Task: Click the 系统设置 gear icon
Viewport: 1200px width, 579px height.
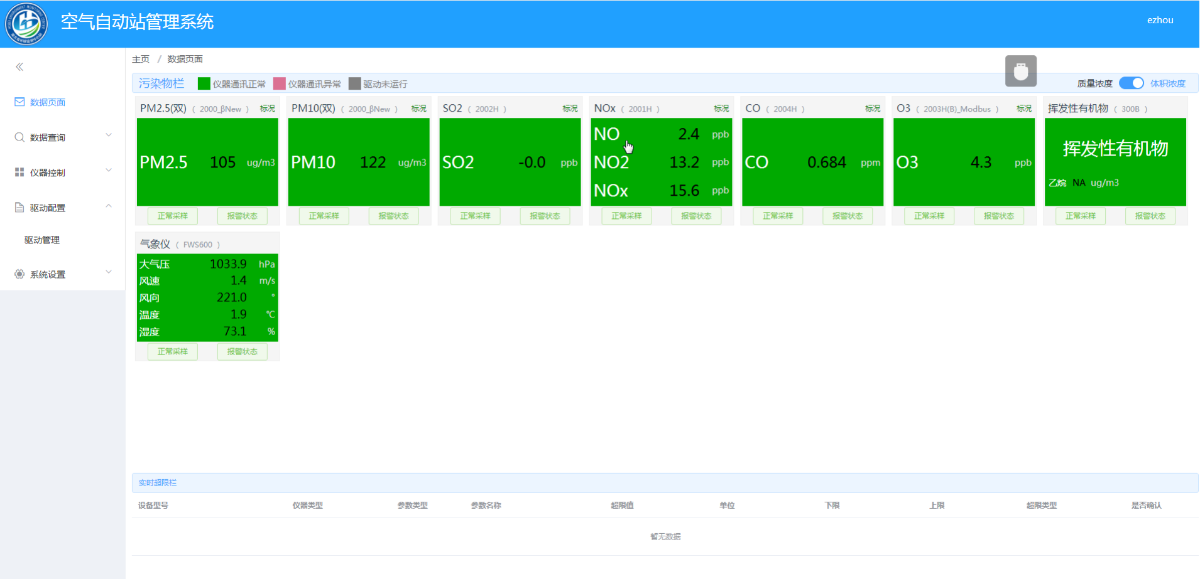Action: [x=19, y=274]
